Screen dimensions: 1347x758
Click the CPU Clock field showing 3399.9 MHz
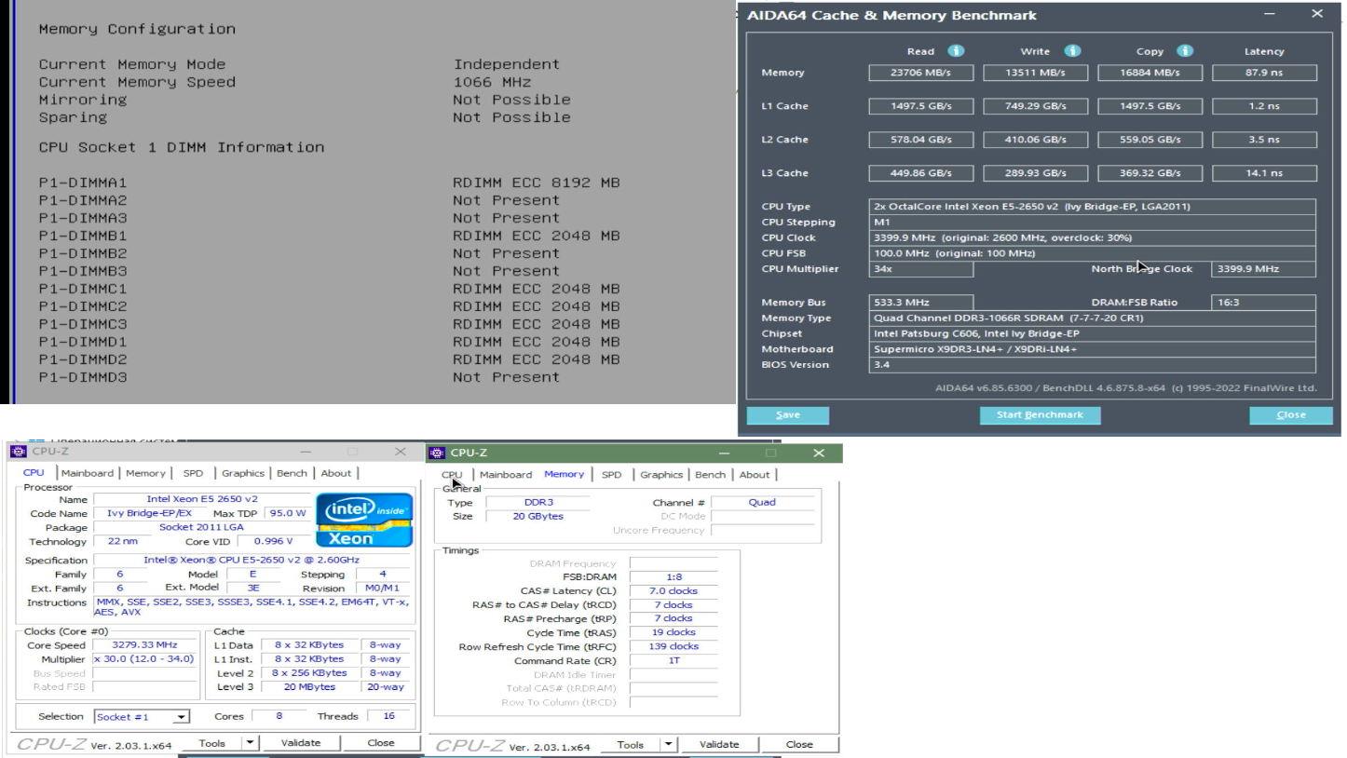coord(1093,237)
